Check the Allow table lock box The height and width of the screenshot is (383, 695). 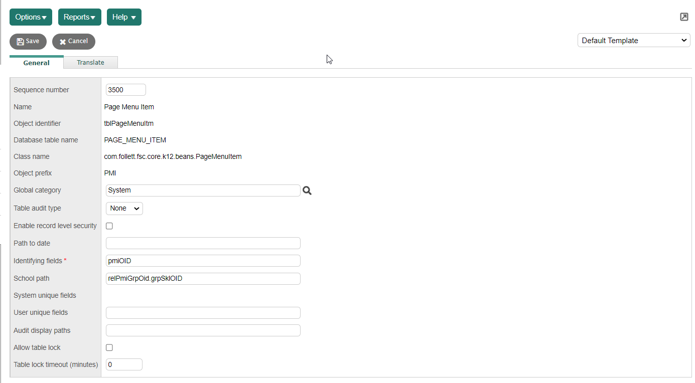click(x=109, y=347)
